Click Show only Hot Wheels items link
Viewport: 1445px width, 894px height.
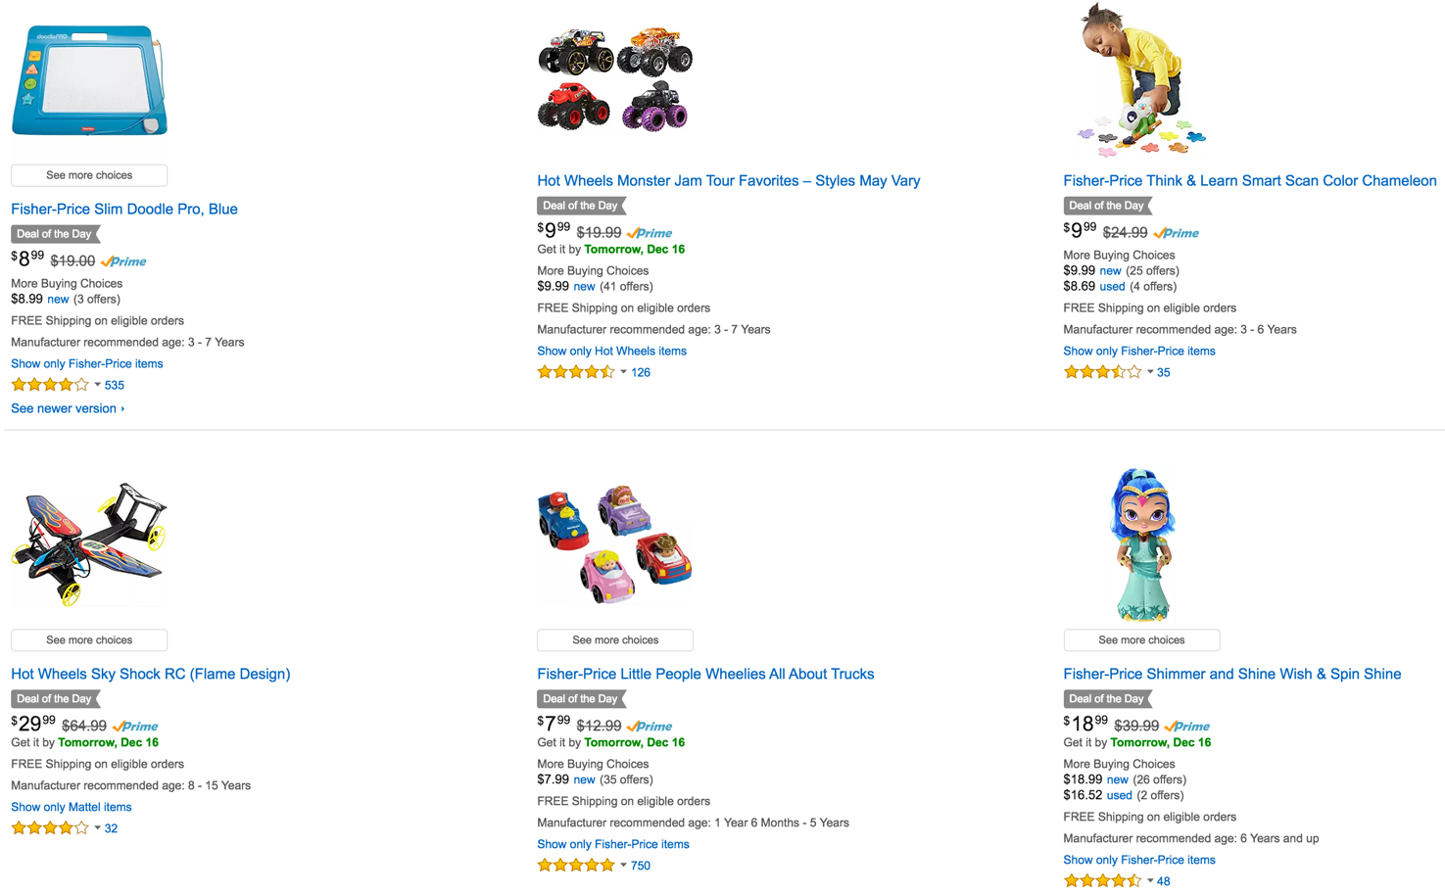611,351
